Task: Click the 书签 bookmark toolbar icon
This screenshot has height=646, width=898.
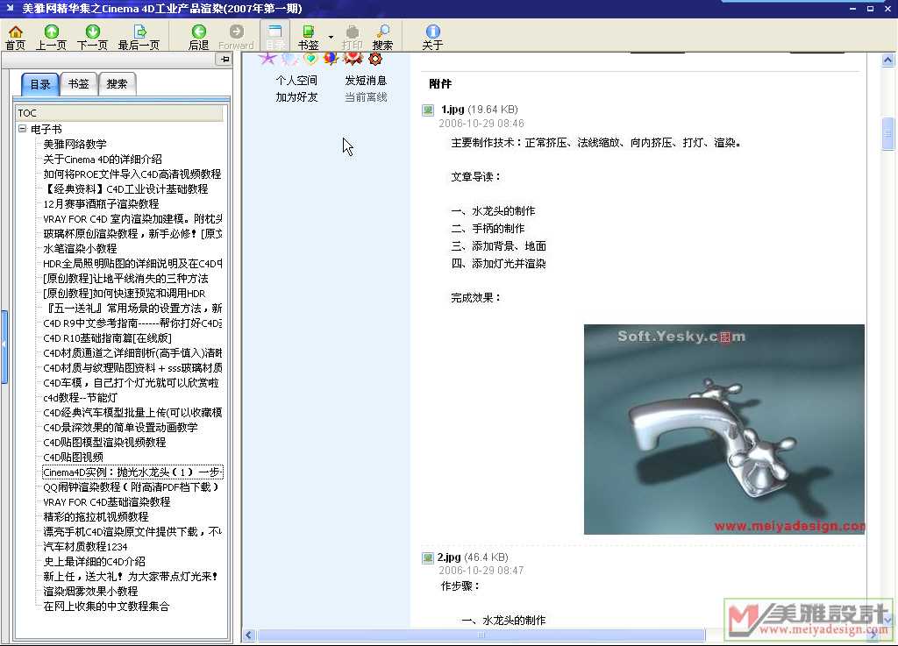Action: (308, 37)
